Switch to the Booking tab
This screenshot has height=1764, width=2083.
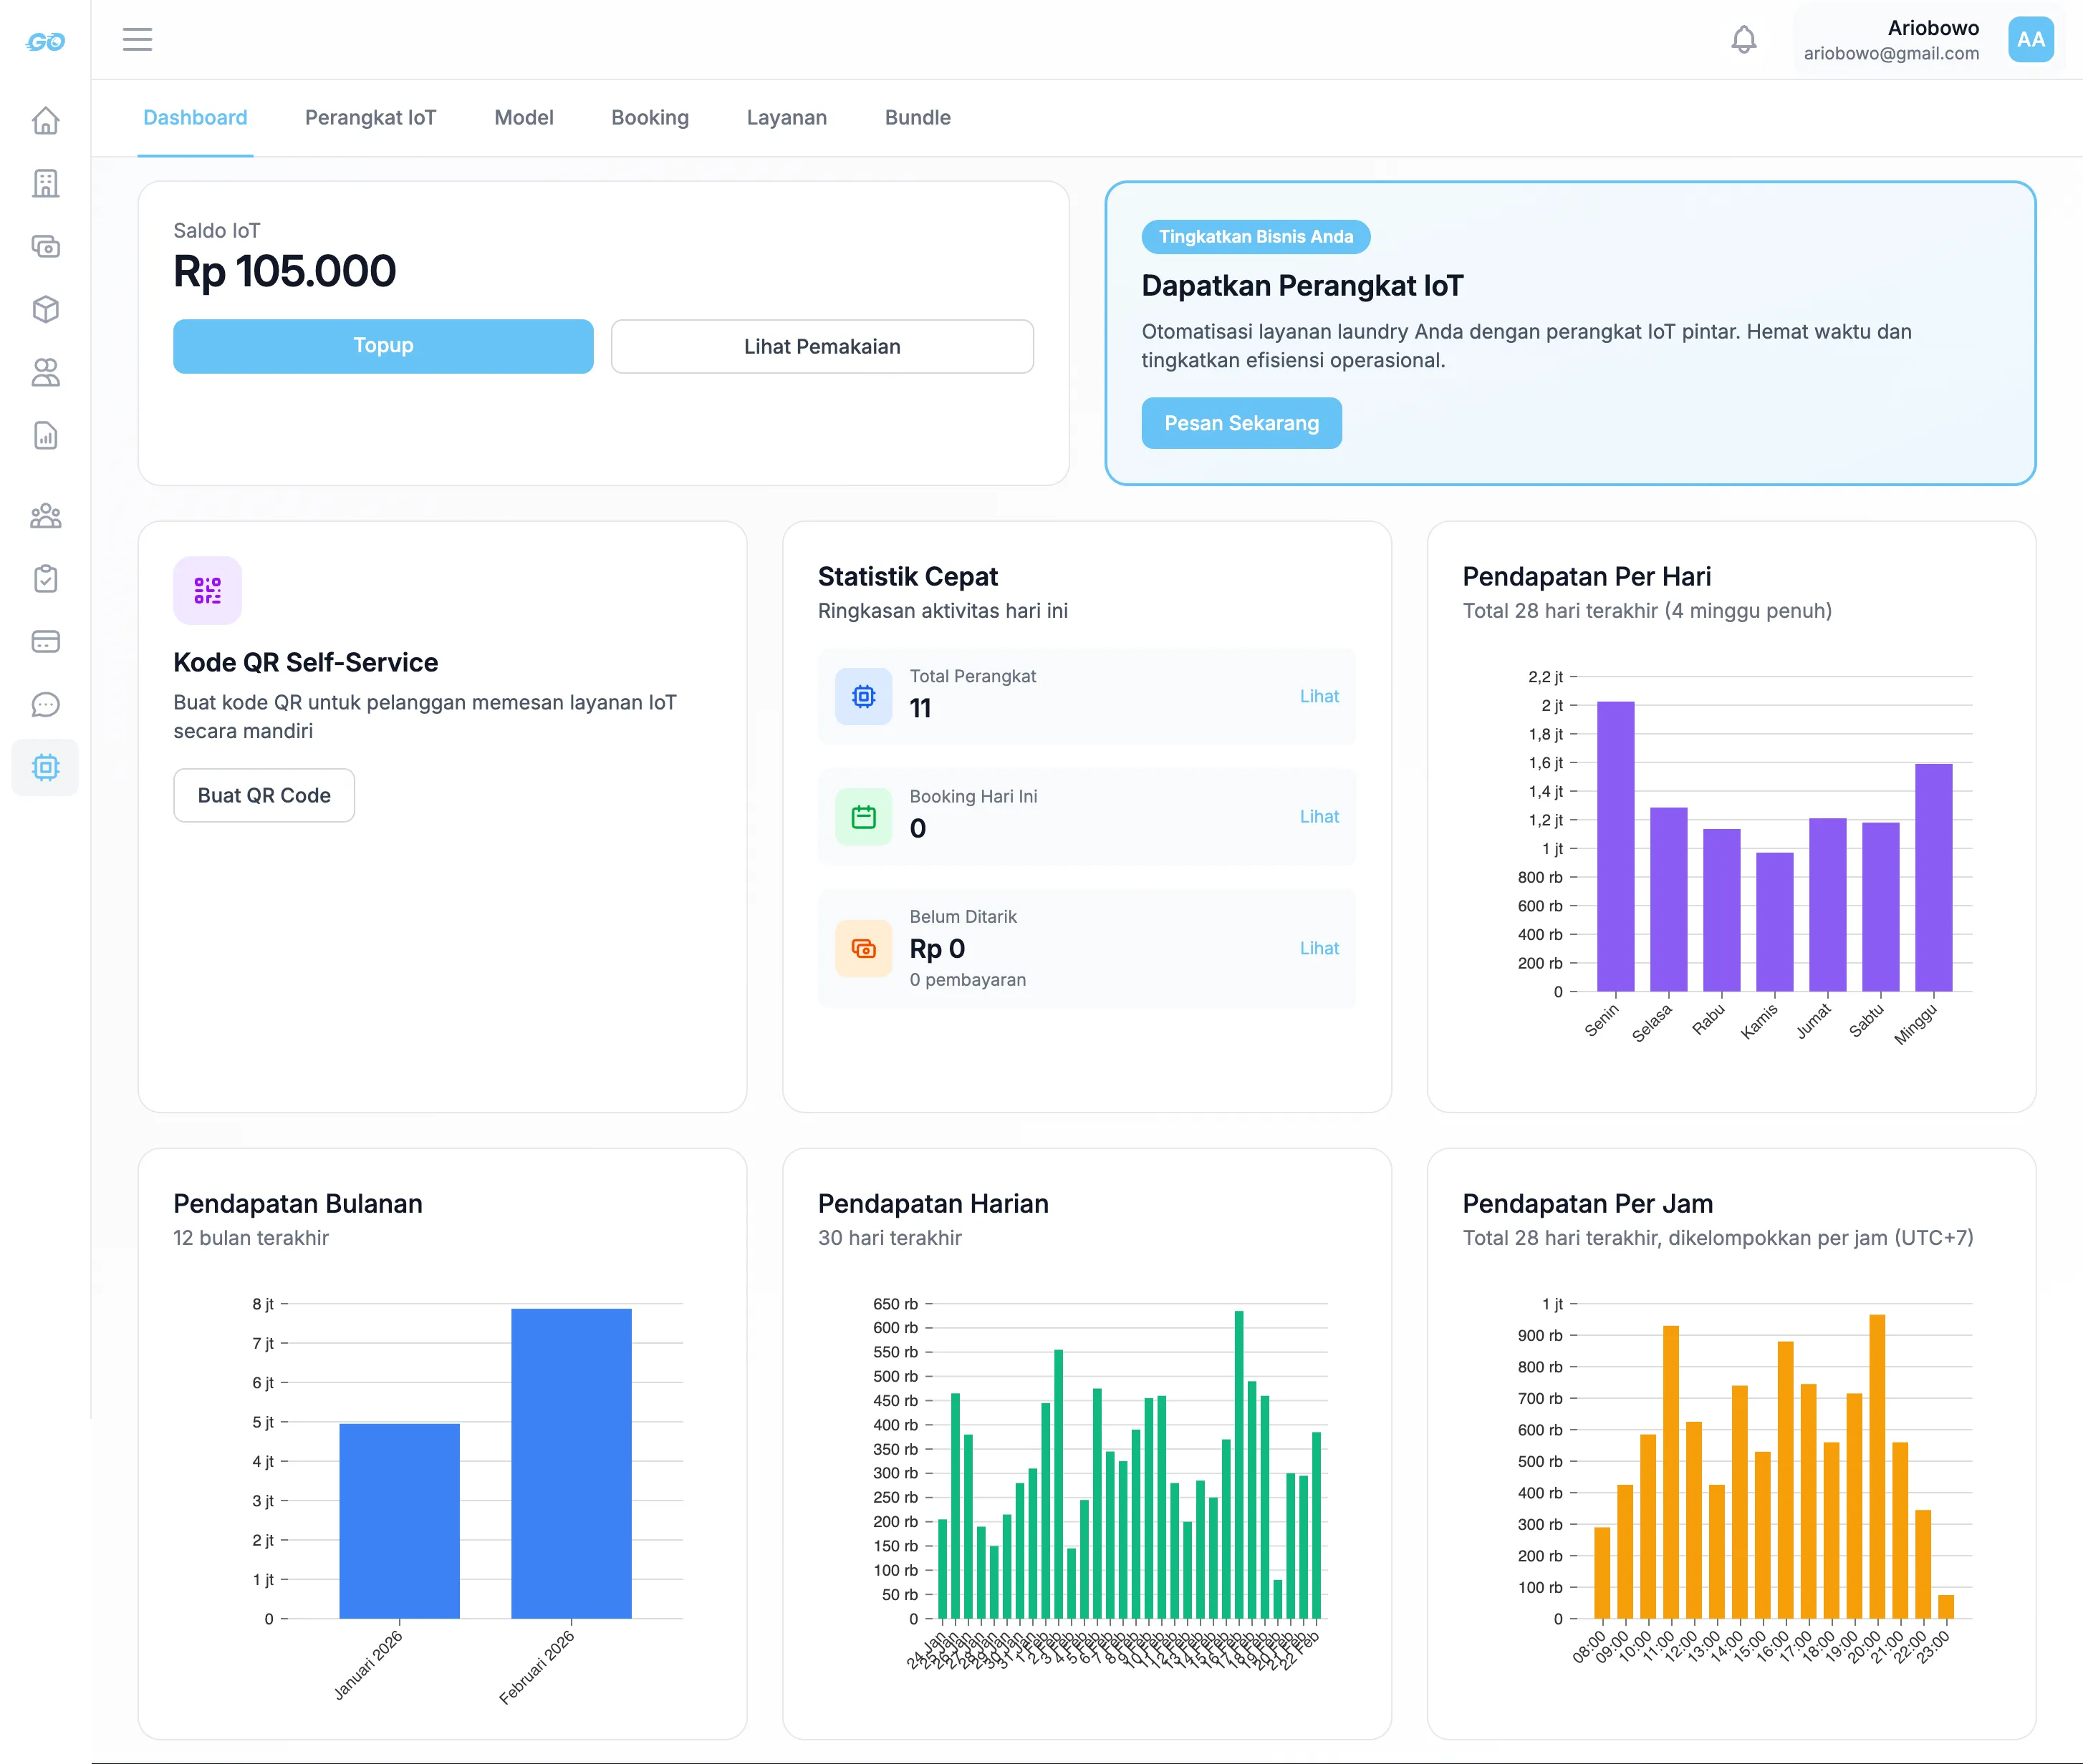coord(649,118)
